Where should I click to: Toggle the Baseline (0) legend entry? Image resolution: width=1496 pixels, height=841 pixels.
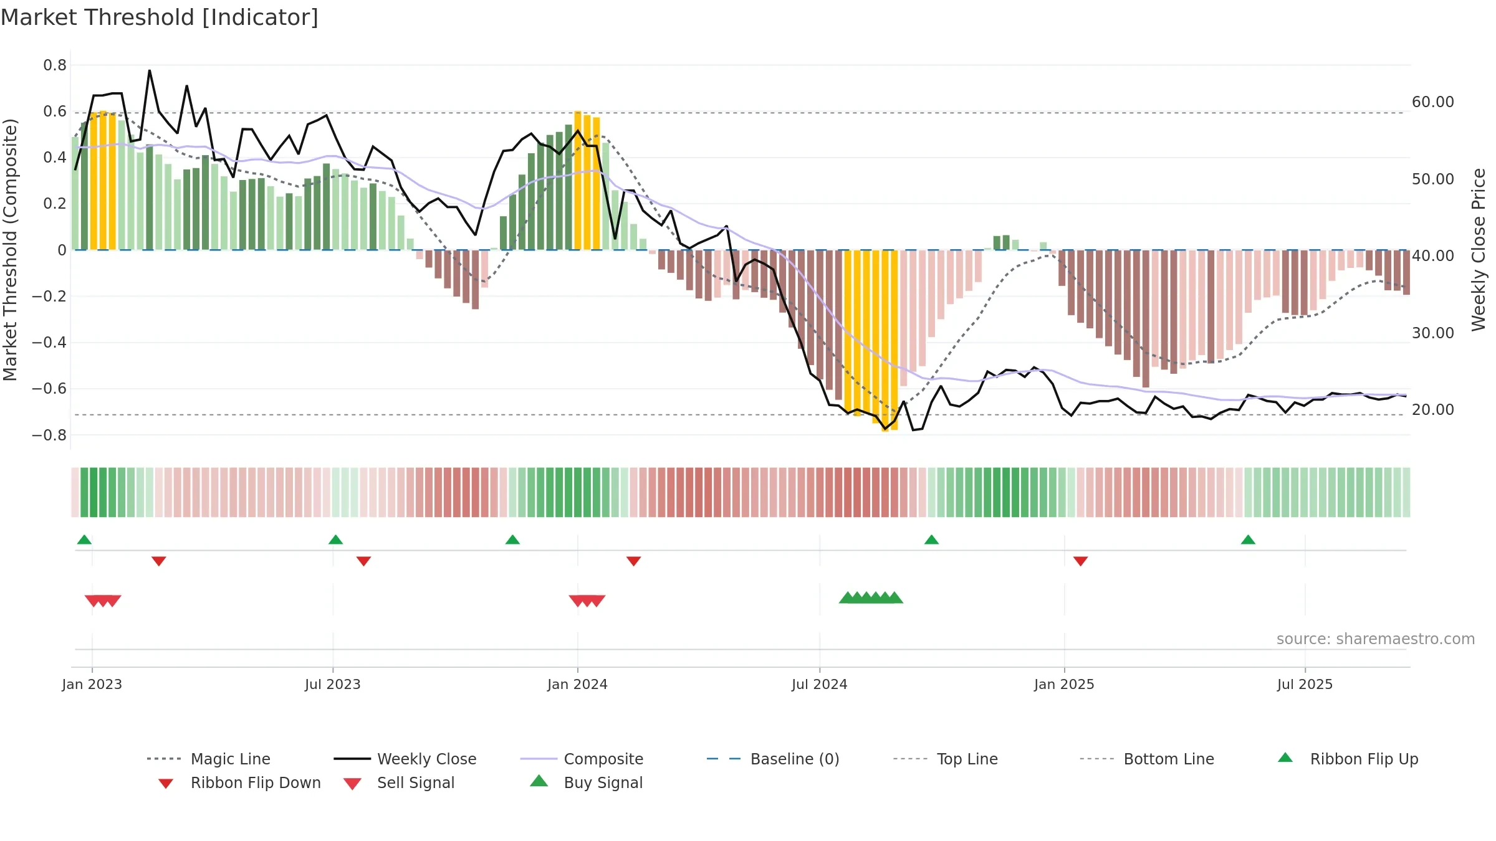(773, 759)
